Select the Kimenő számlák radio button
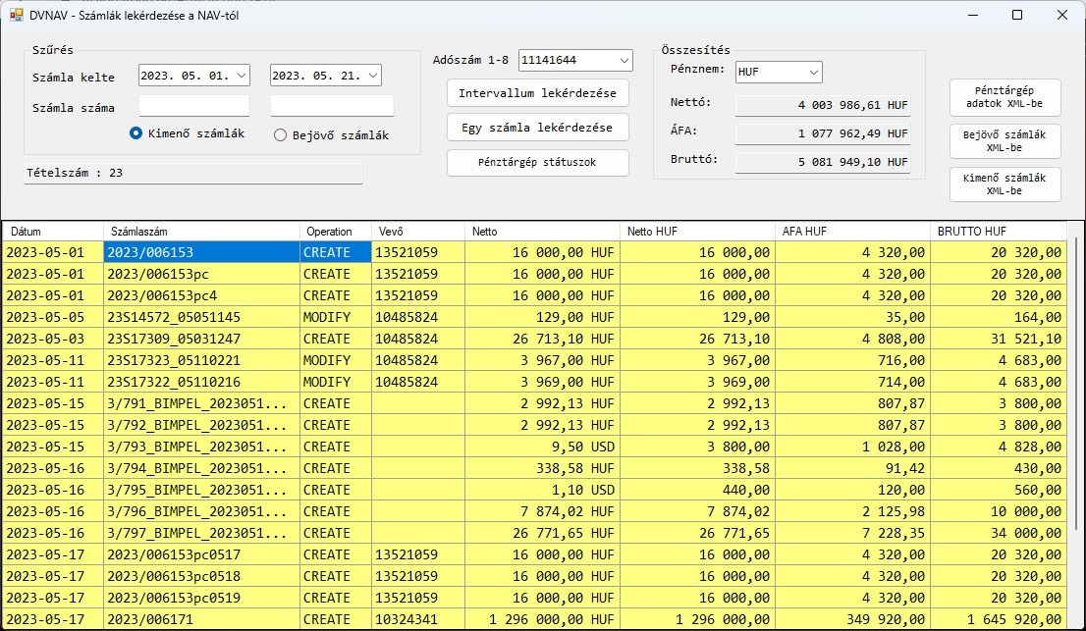Viewport: 1086px width, 631px height. coord(137,134)
